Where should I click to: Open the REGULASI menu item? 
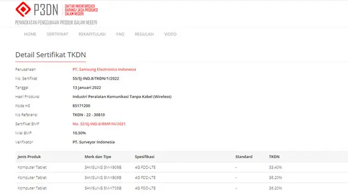click(x=144, y=34)
